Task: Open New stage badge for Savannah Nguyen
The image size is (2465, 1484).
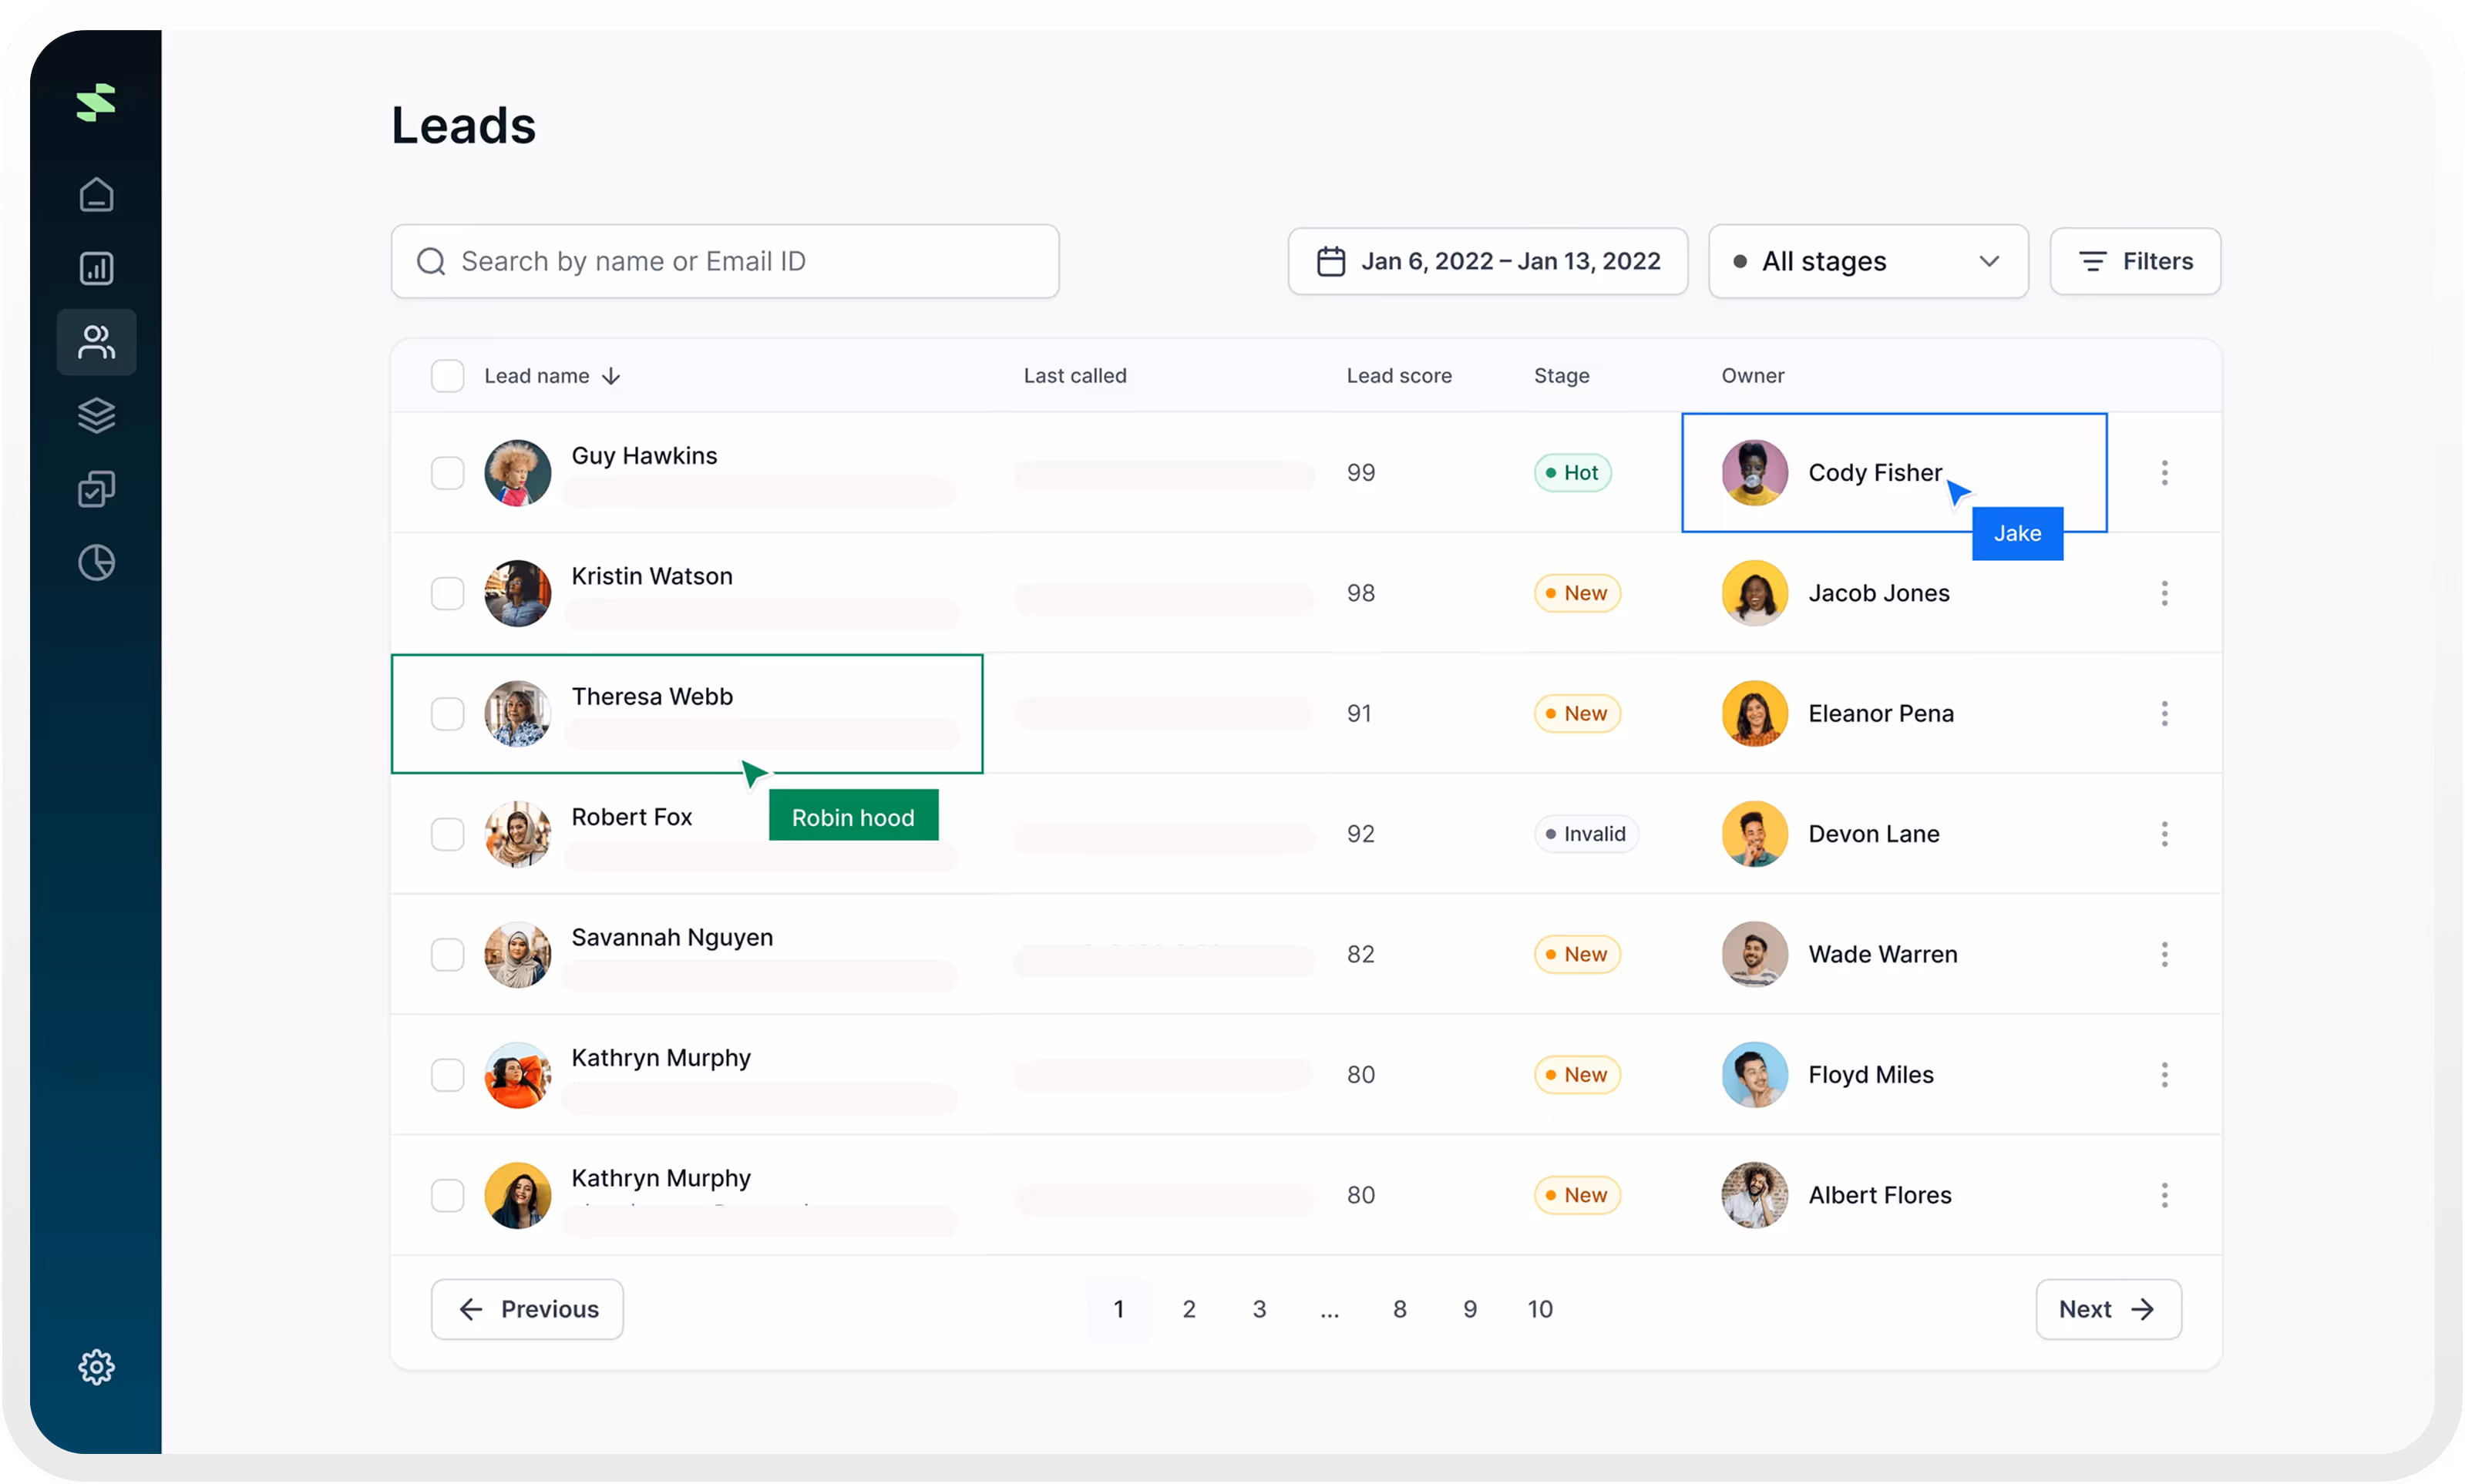Action: click(x=1576, y=955)
